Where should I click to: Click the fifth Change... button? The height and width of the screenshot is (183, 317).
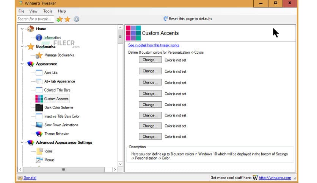click(150, 105)
